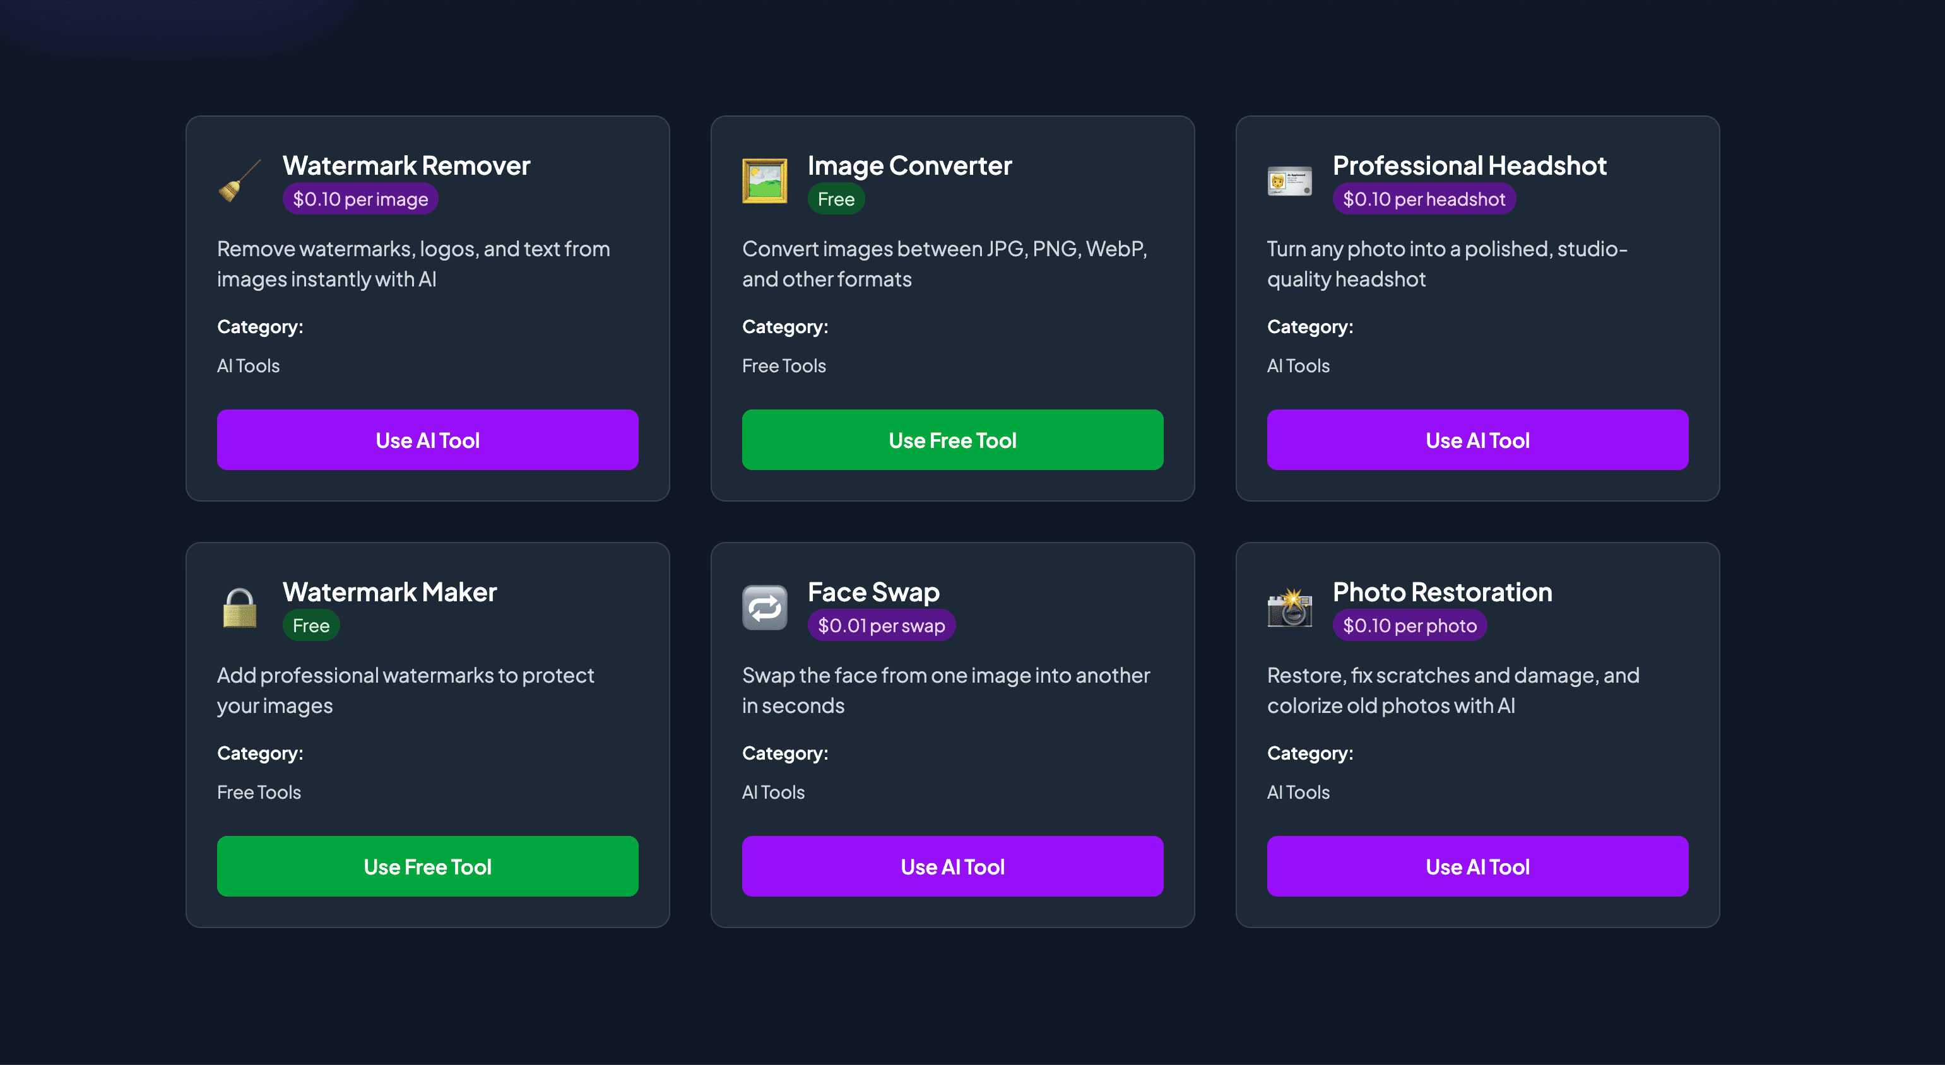This screenshot has width=1945, height=1065.
Task: Click the camera flash icon for Photo Restoration
Action: tap(1289, 608)
